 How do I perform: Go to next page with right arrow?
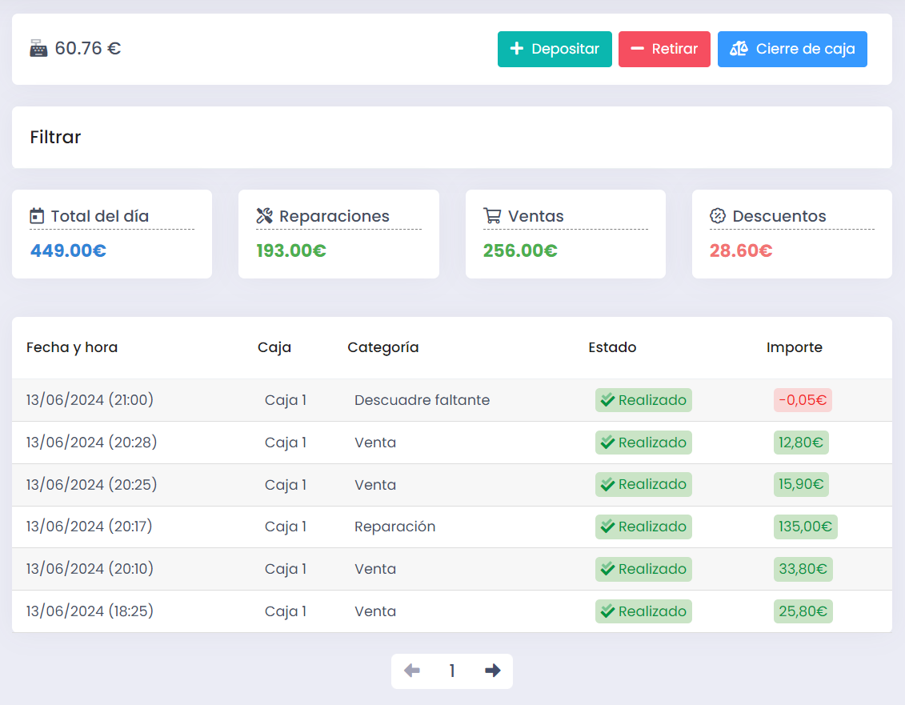(493, 671)
